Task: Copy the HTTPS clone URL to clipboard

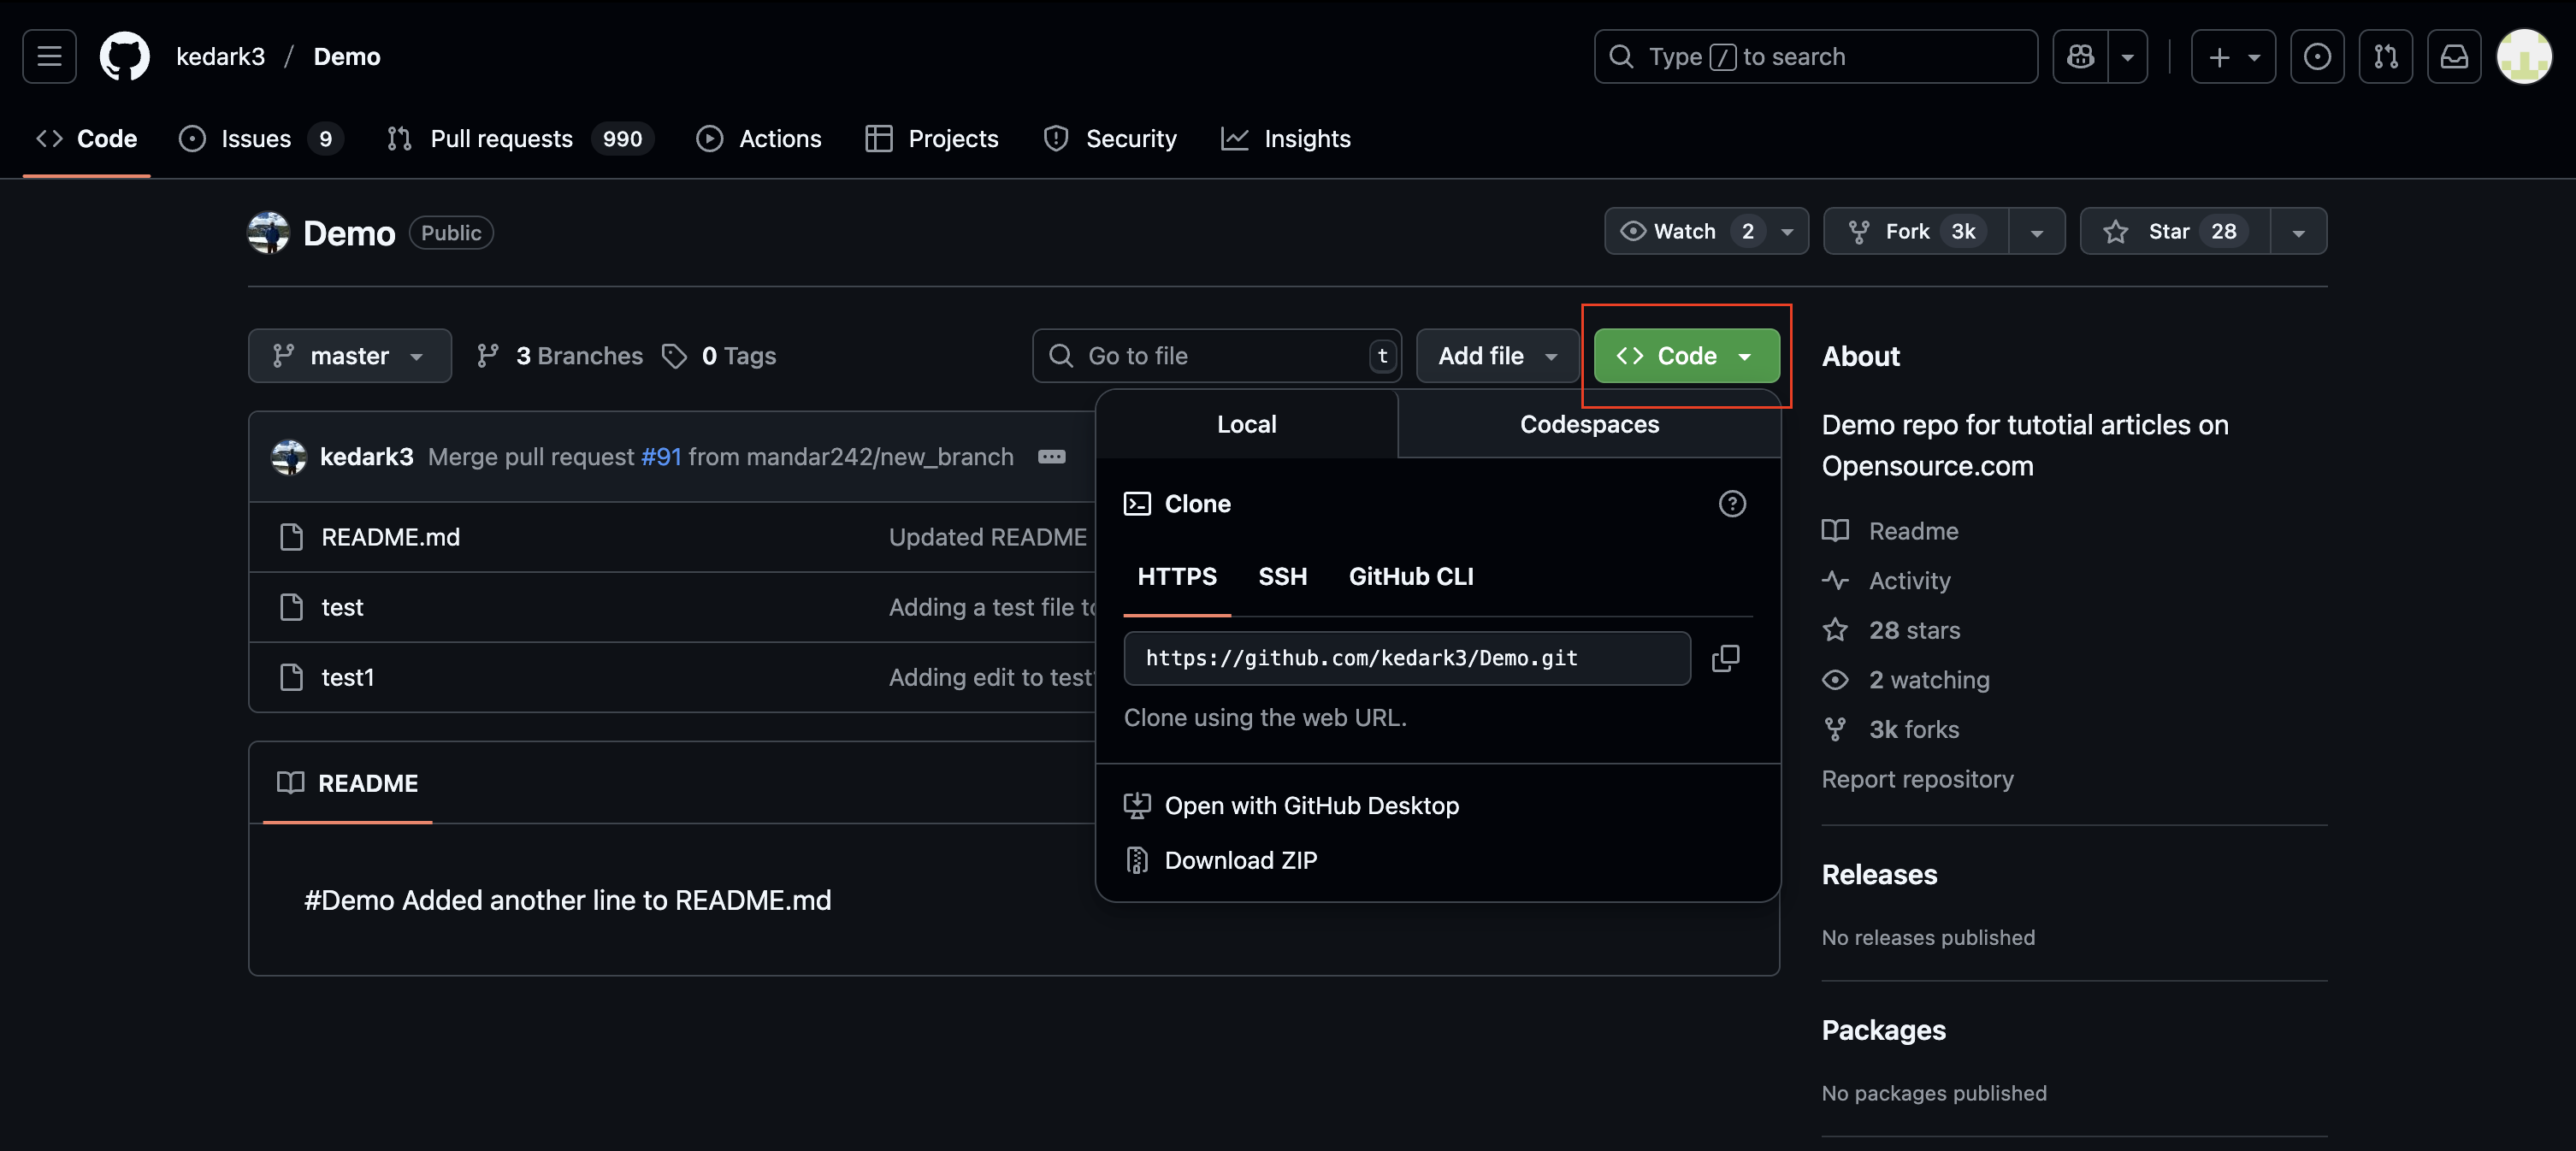Action: [x=1725, y=658]
